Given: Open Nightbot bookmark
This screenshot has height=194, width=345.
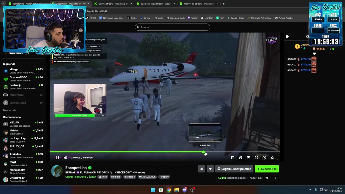Looking at the screenshot, I should (207, 18).
